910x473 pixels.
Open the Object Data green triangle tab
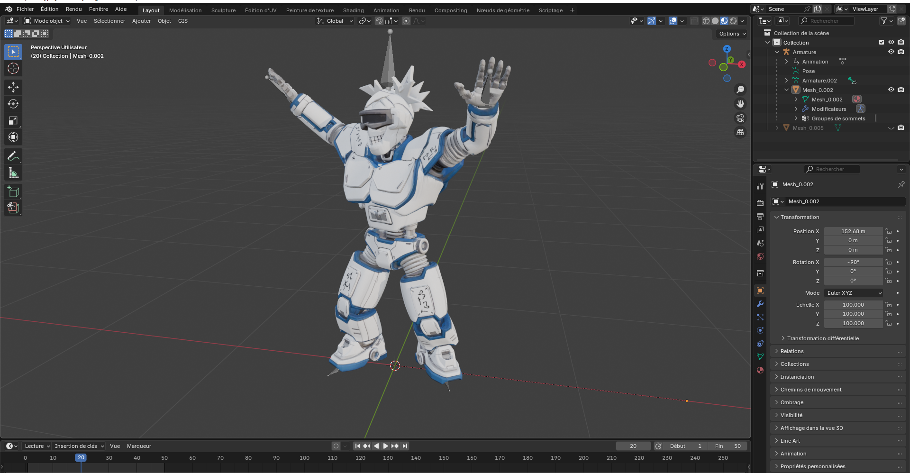[760, 357]
